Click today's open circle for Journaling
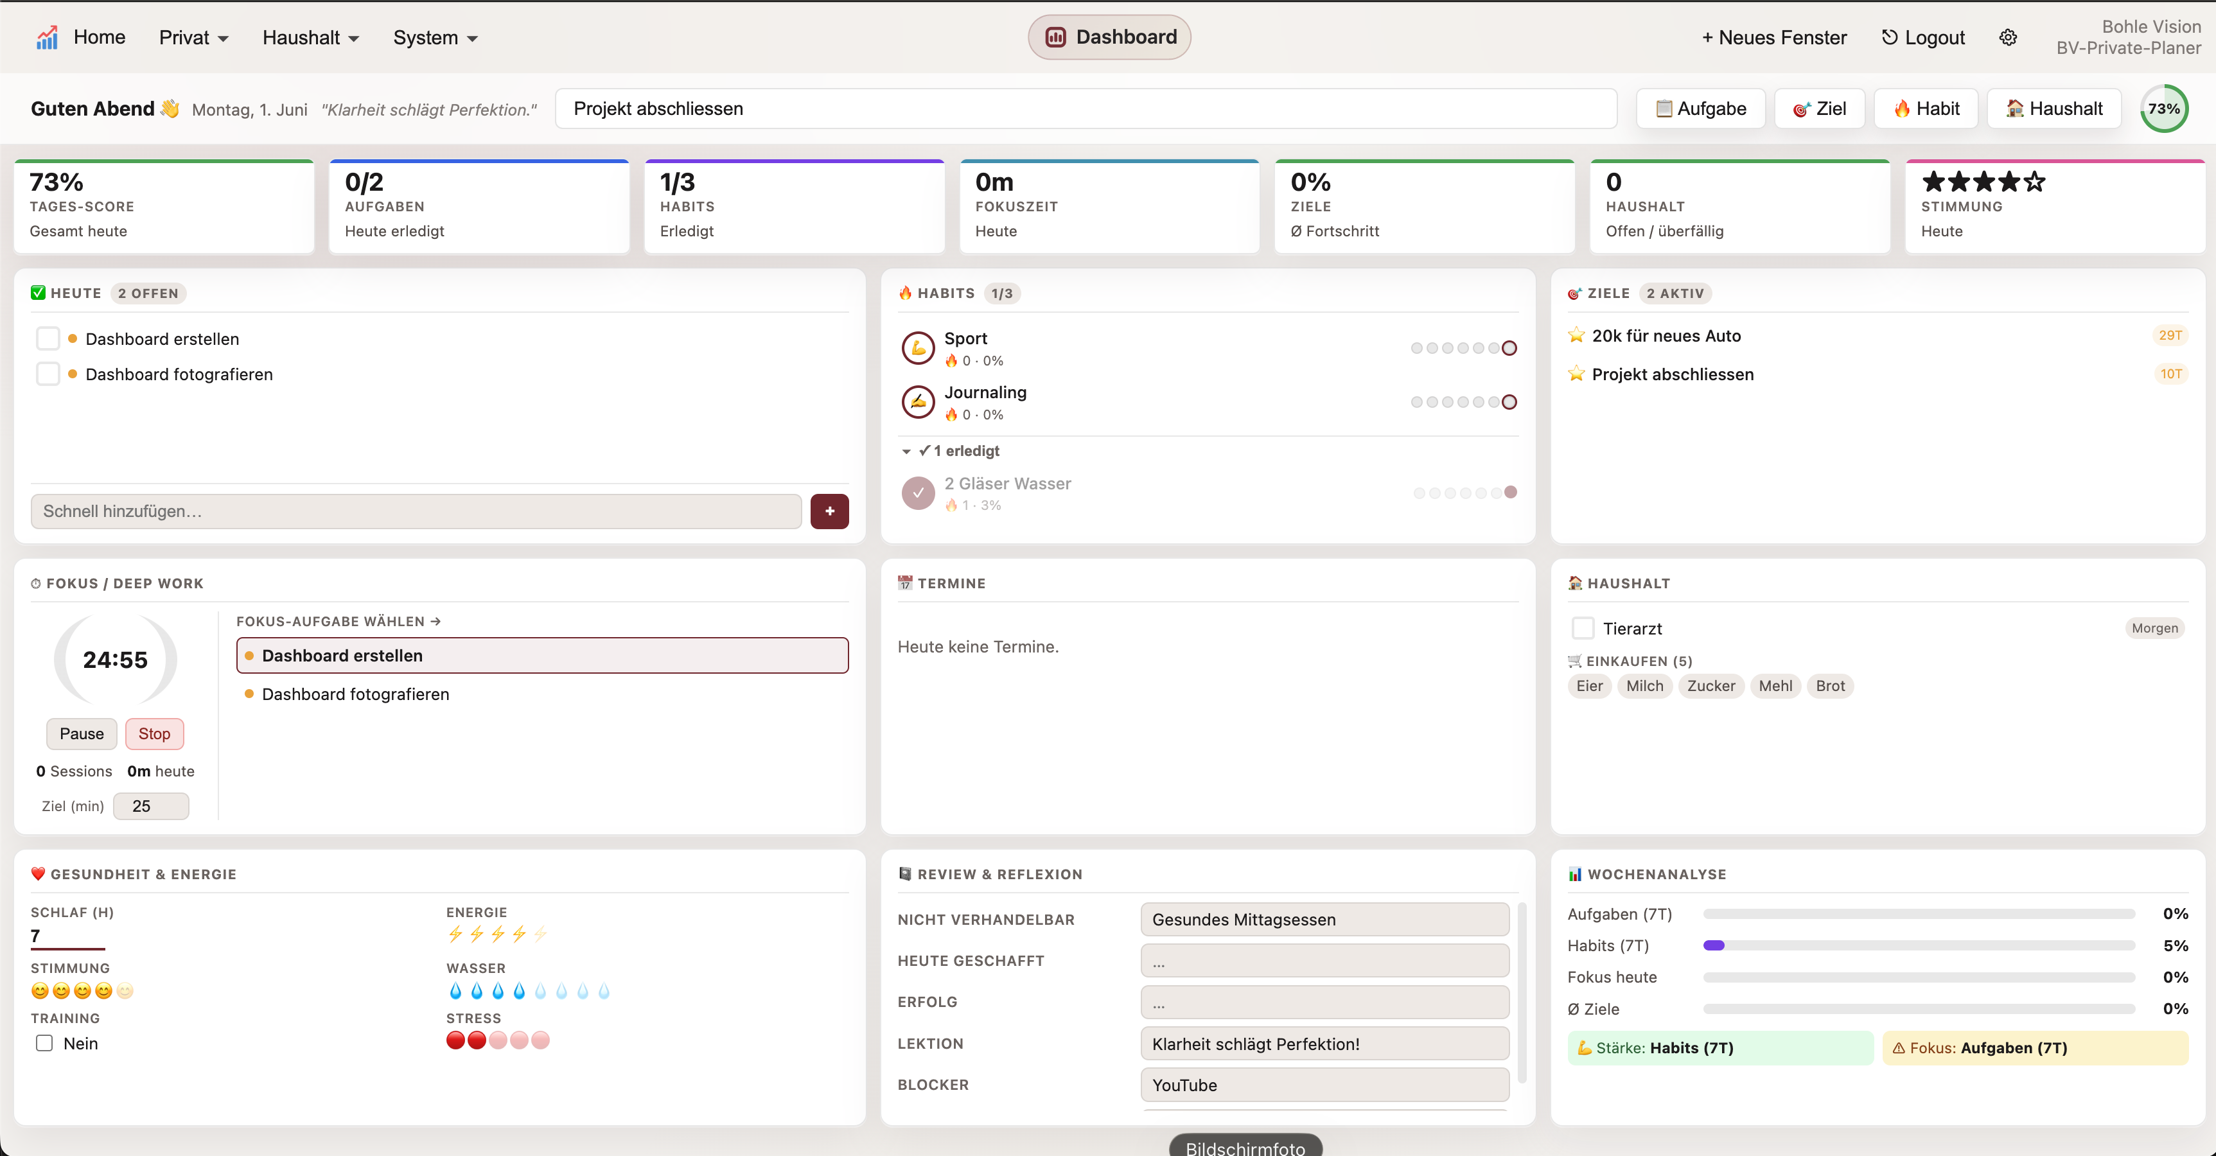2216x1156 pixels. coord(1509,401)
